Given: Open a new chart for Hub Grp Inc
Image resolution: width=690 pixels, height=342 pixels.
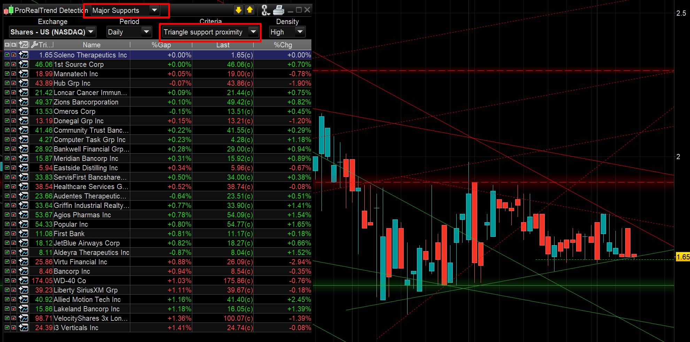Looking at the screenshot, I should [x=24, y=83].
